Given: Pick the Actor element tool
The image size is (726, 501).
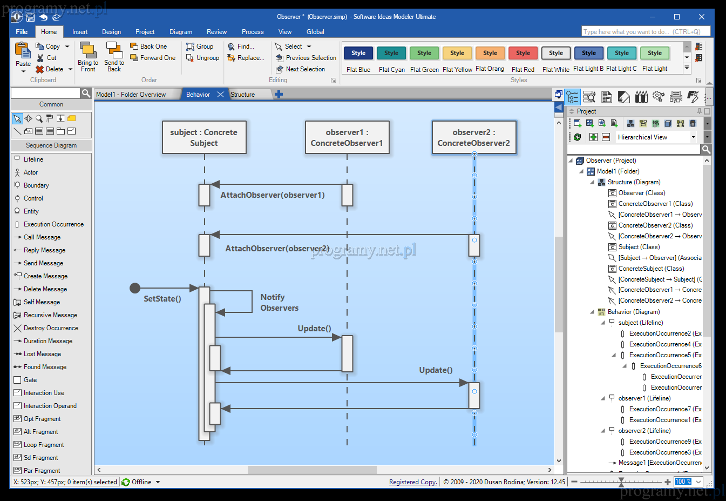Looking at the screenshot, I should [x=30, y=172].
